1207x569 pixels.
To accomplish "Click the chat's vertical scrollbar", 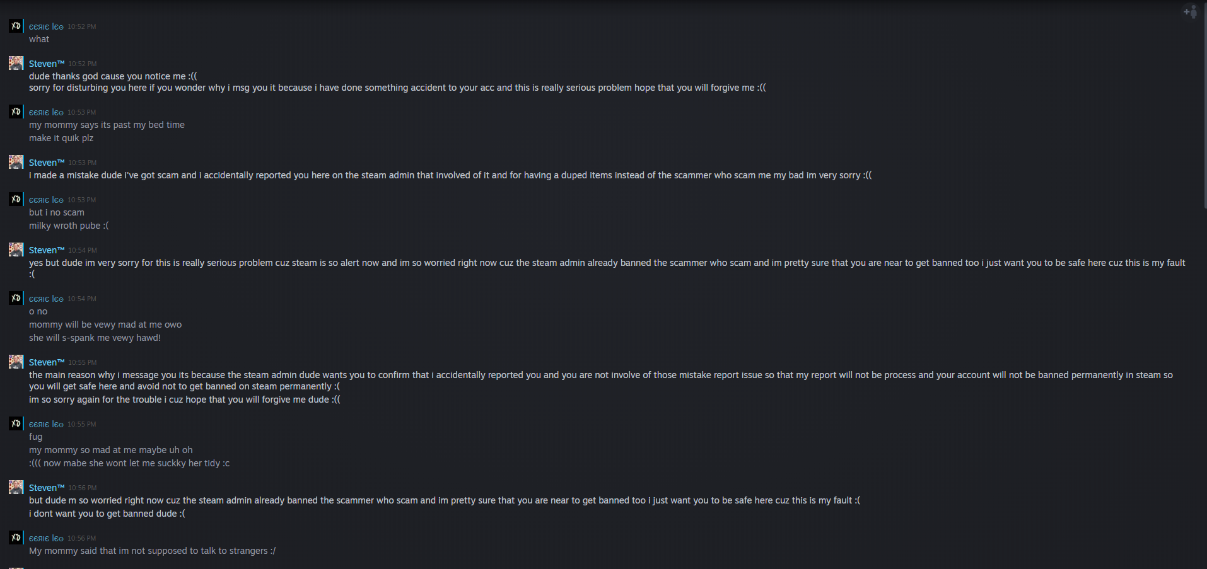I will pos(1204,107).
